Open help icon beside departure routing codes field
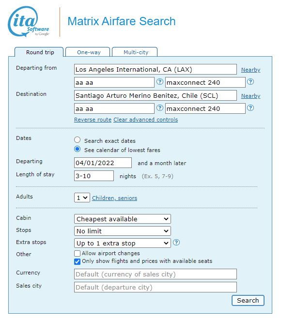The width and height of the screenshot is (281, 321). [x=160, y=82]
